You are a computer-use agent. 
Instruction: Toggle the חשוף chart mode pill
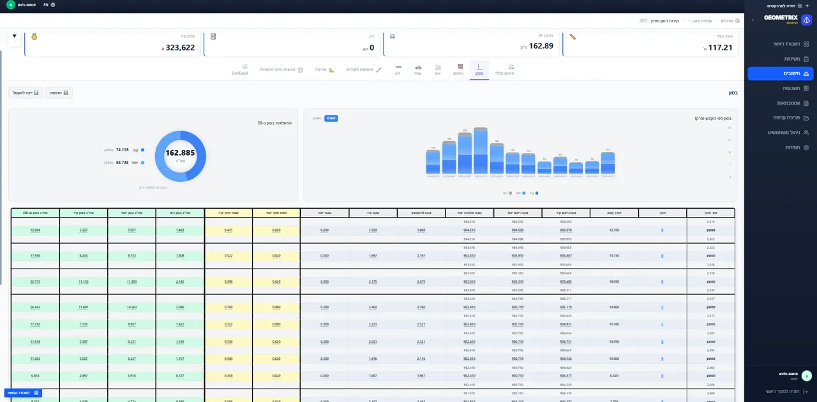click(331, 118)
